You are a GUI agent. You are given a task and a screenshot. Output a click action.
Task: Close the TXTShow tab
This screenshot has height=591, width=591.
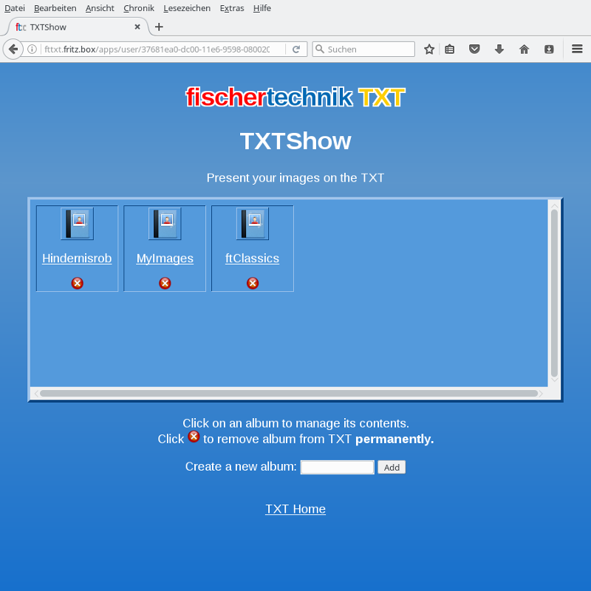point(137,27)
